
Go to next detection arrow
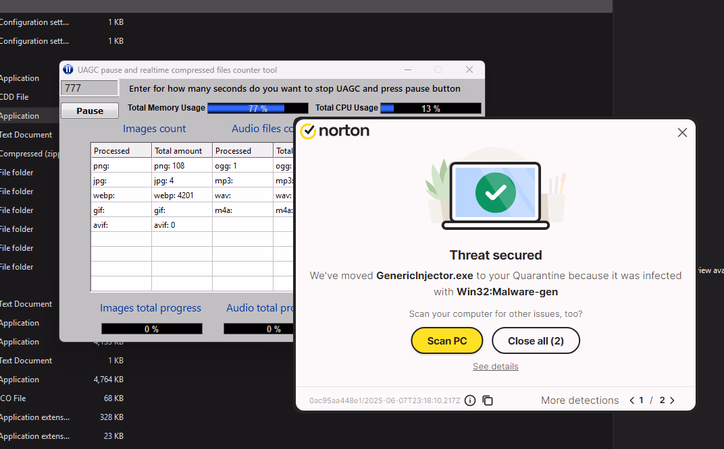tap(672, 400)
